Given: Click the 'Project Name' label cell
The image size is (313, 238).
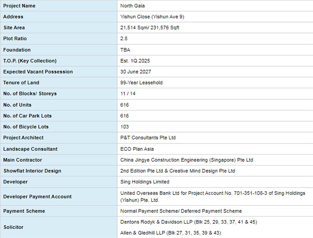Looking at the screenshot, I should 19,6.
